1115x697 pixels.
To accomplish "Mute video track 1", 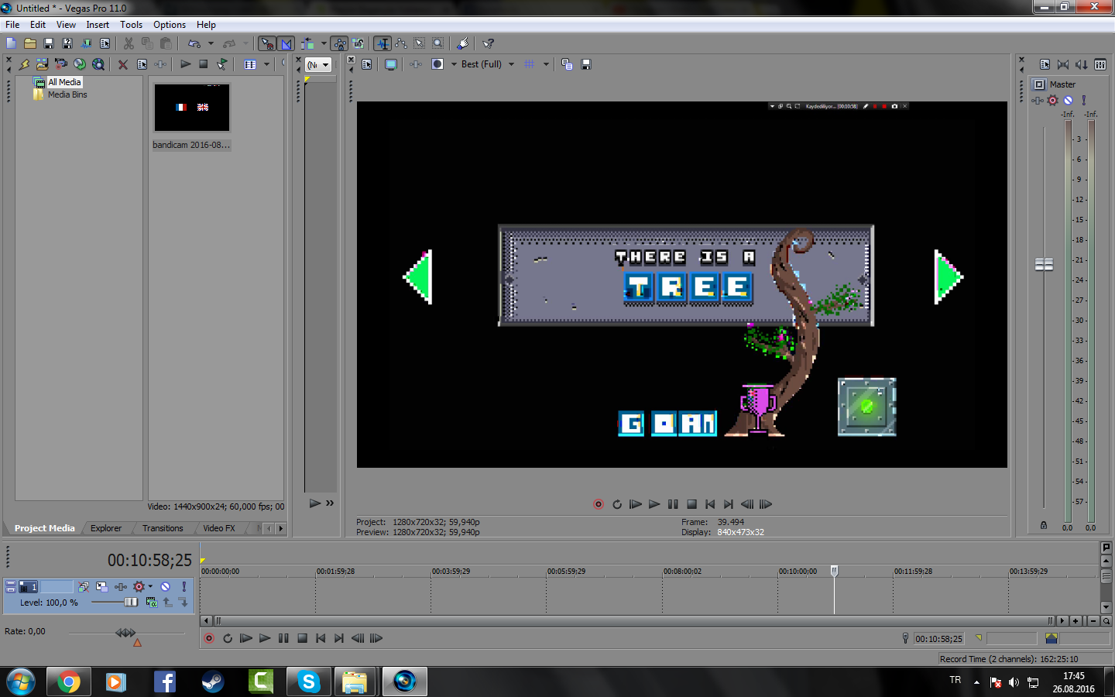I will pyautogui.click(x=165, y=587).
